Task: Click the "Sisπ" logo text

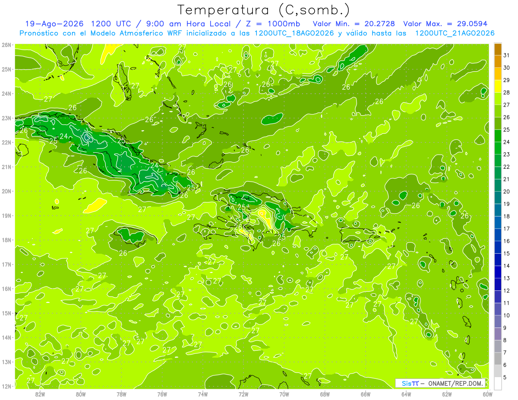Action: (x=410, y=383)
